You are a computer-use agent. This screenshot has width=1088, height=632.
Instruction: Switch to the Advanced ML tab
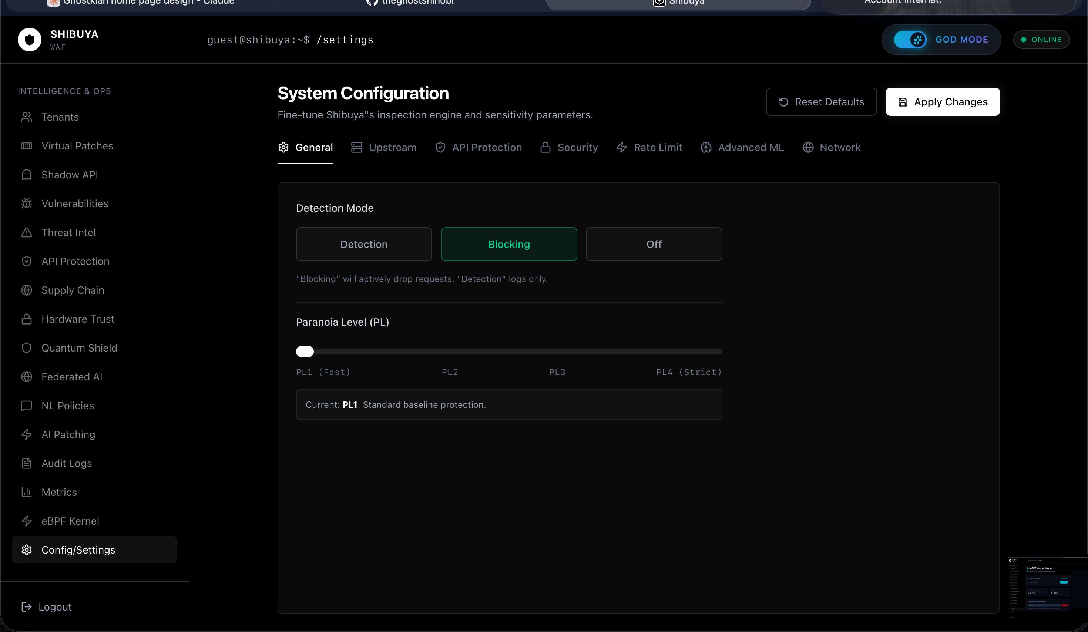[742, 148]
